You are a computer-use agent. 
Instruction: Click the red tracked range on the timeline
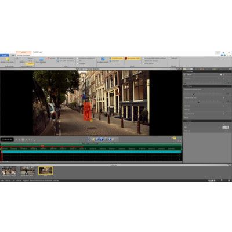pos(42,147)
